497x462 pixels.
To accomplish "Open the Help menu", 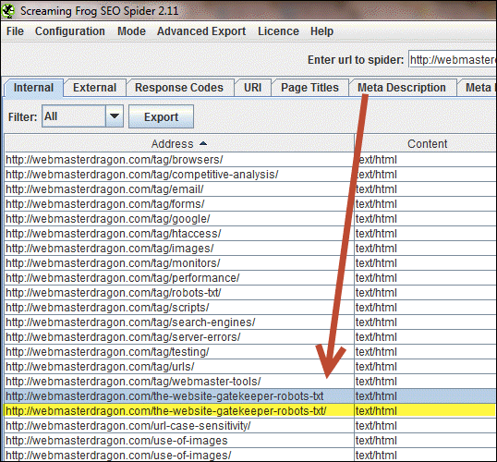I will click(x=321, y=31).
